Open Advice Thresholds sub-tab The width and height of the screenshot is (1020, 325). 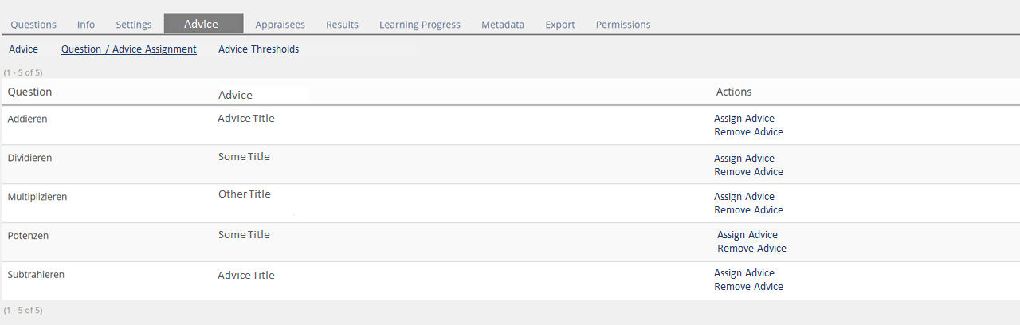(259, 49)
